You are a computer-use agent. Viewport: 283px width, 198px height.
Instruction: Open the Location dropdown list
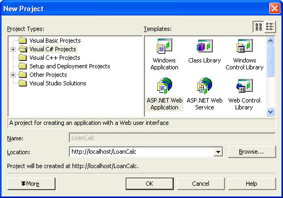[218, 152]
